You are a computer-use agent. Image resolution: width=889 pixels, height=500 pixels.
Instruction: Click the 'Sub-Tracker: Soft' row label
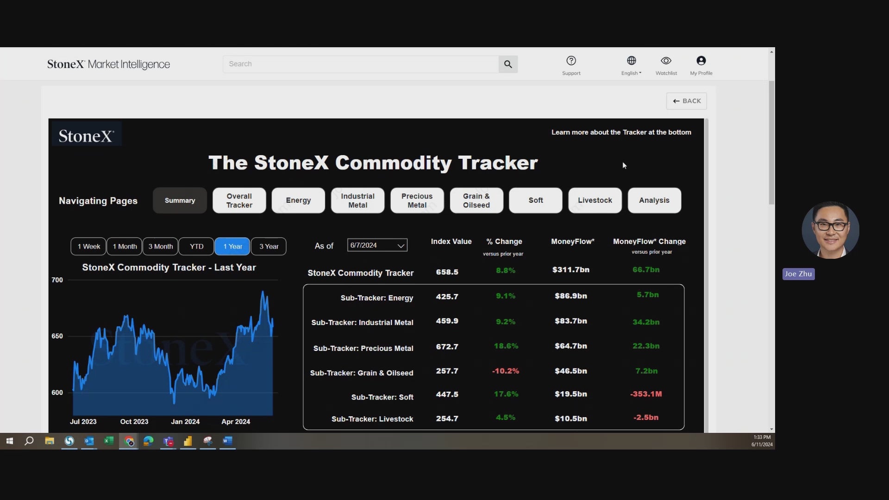tap(382, 397)
